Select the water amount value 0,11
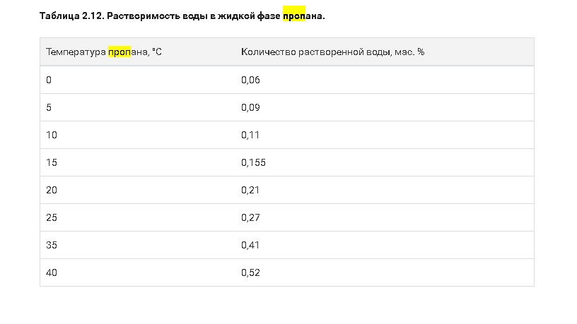577x324 pixels. [251, 135]
